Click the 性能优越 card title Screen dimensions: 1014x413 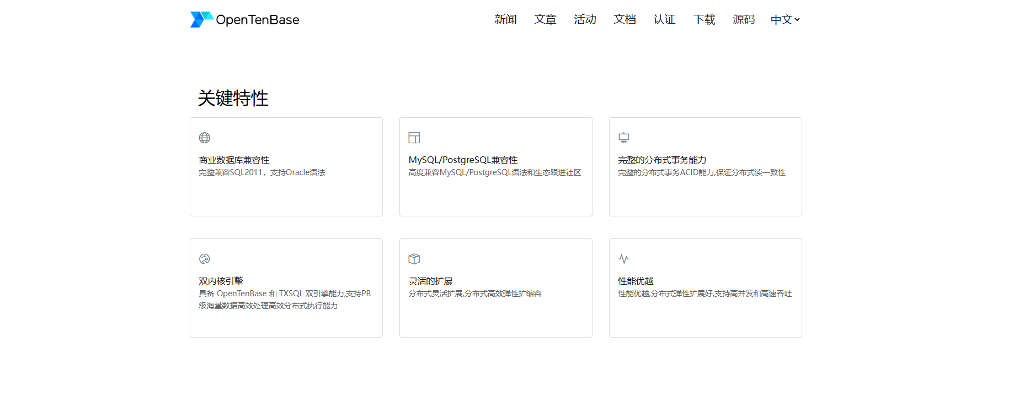(636, 281)
